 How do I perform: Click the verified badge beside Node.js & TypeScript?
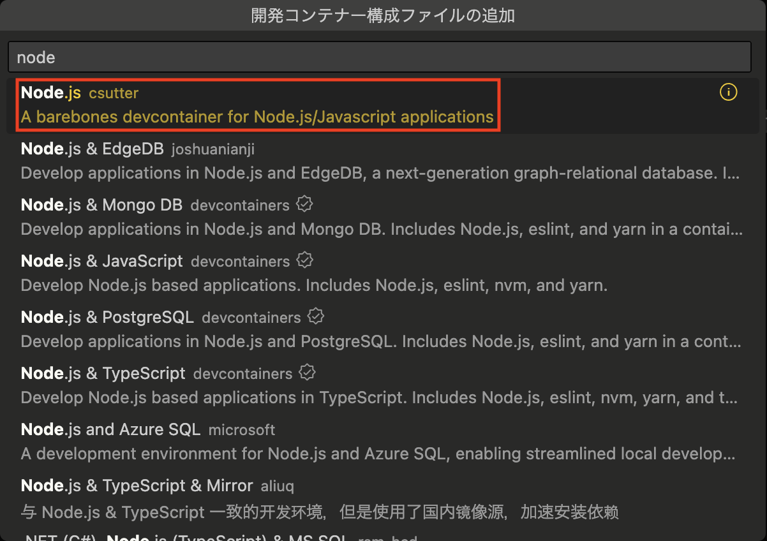(307, 372)
